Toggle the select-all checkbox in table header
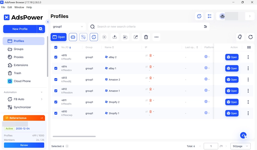 point(56,47)
